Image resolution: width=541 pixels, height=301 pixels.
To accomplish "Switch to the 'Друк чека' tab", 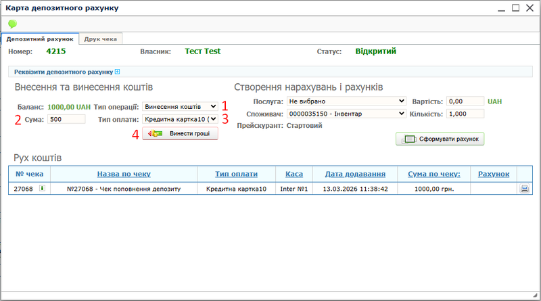I will click(x=101, y=39).
